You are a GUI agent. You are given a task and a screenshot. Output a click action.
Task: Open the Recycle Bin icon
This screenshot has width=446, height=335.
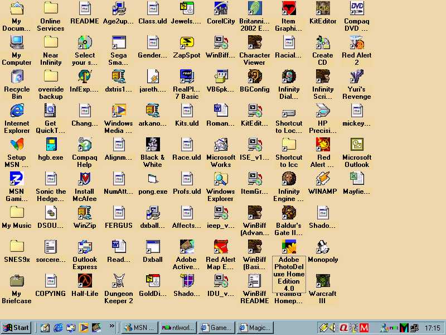pos(17,76)
